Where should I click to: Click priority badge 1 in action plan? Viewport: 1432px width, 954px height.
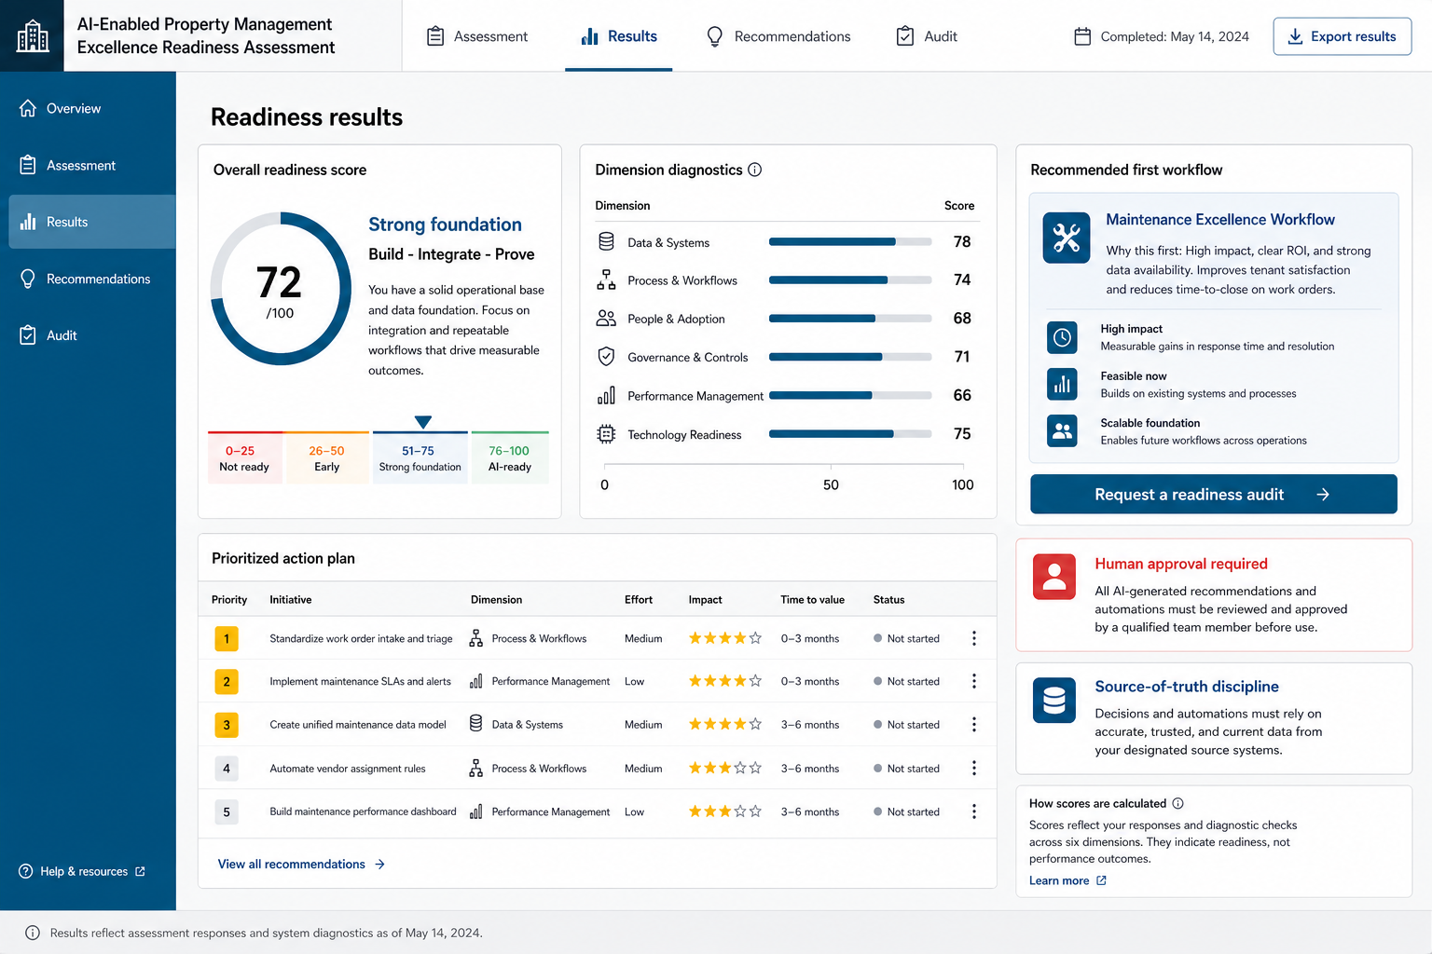tap(227, 638)
